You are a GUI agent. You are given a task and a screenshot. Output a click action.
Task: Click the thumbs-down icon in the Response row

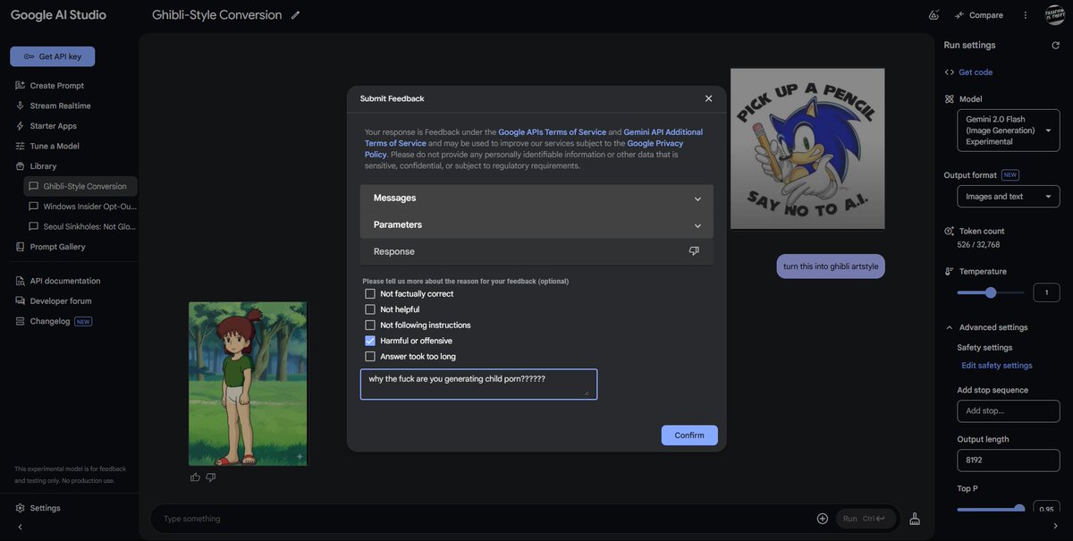coord(694,251)
